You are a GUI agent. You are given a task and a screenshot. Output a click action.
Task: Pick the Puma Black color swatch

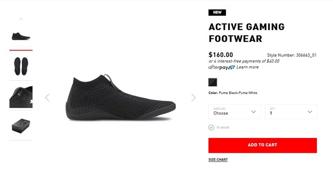pos(212,82)
